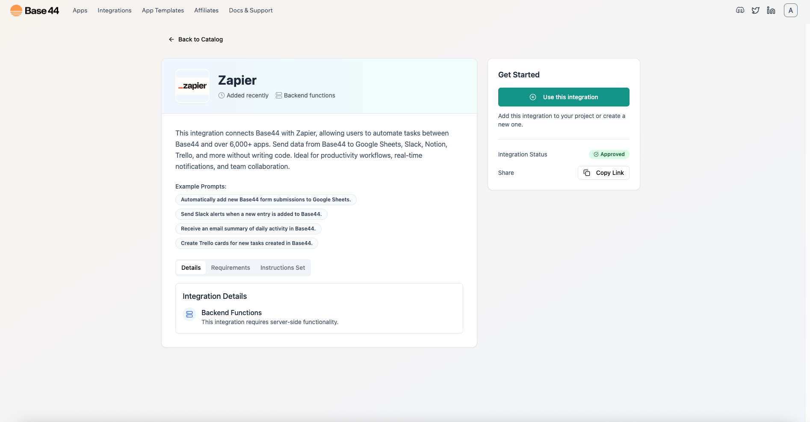Click the clock icon beside Added recently
This screenshot has height=422, width=810.
(x=221, y=95)
